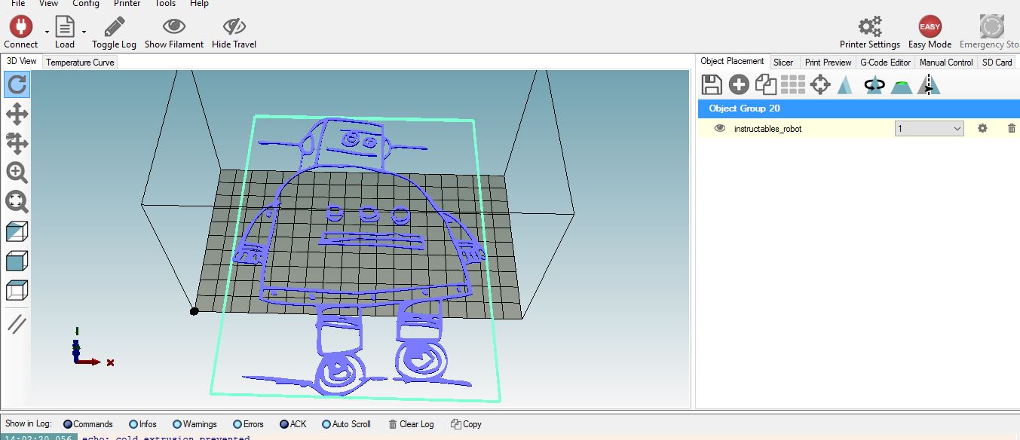1020x440 pixels.
Task: Select the Zoom view tool
Action: click(17, 173)
